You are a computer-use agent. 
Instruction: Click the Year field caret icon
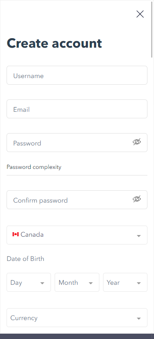[139, 283]
